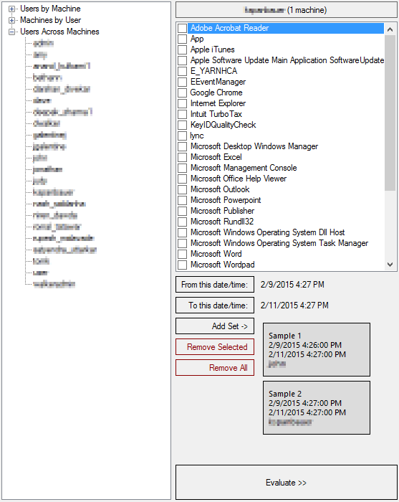Viewport: 399px width, 502px height.
Task: Check the Microsoft Publisher checkbox
Action: (x=182, y=211)
